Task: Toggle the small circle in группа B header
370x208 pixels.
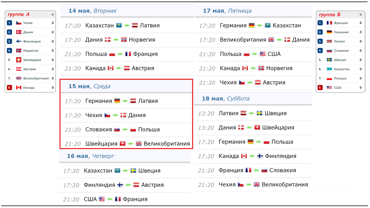Action: [361, 14]
